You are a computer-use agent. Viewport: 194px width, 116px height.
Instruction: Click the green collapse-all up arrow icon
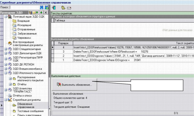point(41,13)
